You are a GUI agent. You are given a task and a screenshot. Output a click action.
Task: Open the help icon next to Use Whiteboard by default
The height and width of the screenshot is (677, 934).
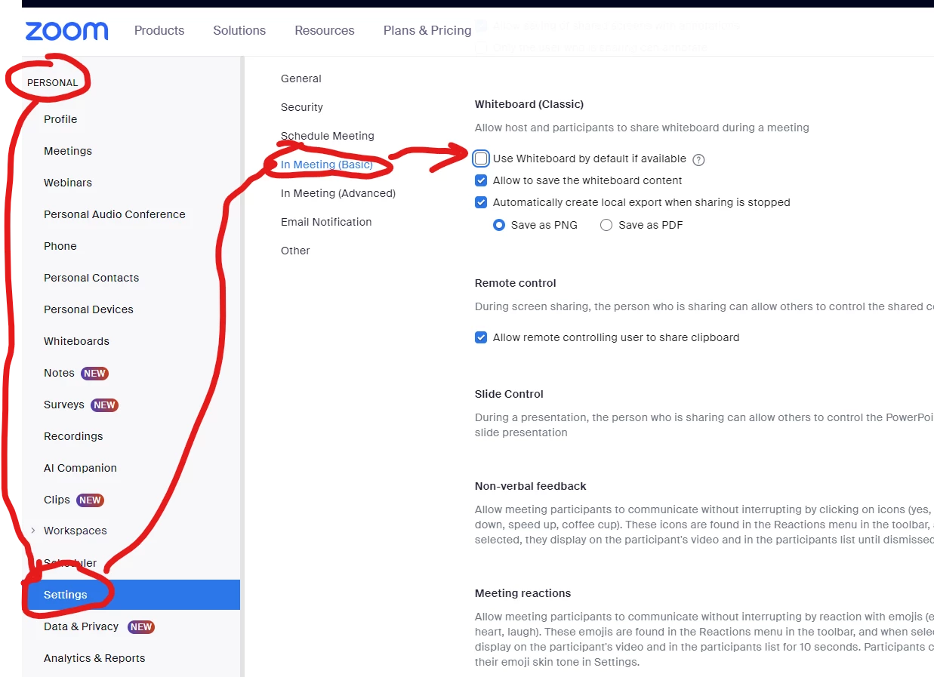698,159
